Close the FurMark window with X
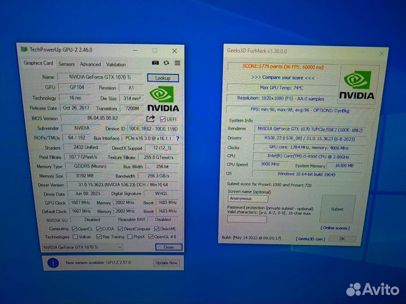The image size is (406, 304). click(381, 53)
